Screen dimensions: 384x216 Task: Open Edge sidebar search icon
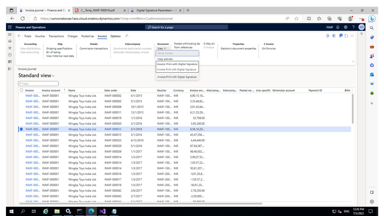click(372, 28)
